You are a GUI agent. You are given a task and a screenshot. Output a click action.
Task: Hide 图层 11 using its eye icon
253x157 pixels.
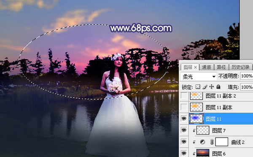(184, 119)
